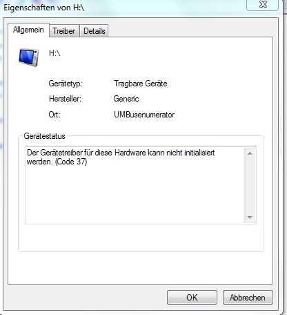This screenshot has width=287, height=315.
Task: Click the portable device icon
Action: tap(29, 57)
